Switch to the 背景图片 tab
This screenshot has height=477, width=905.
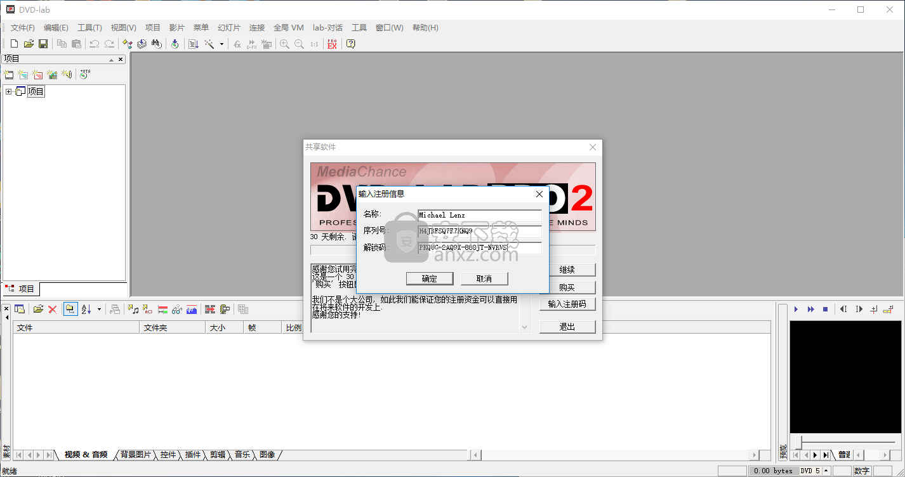[x=136, y=455]
